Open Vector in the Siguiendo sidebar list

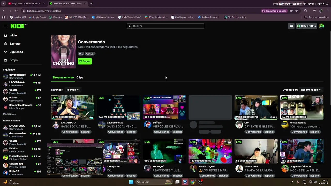[x=22, y=91]
